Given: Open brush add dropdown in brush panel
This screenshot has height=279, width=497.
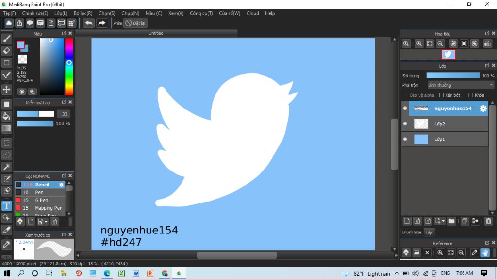Looking at the screenshot, I should pyautogui.click(x=46, y=222).
